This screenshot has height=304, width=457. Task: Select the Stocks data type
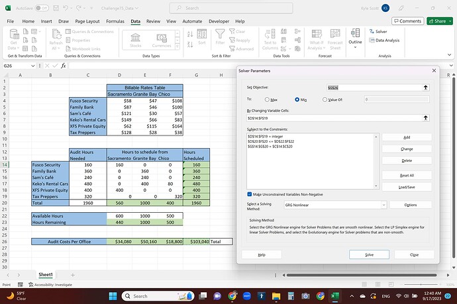point(136,40)
